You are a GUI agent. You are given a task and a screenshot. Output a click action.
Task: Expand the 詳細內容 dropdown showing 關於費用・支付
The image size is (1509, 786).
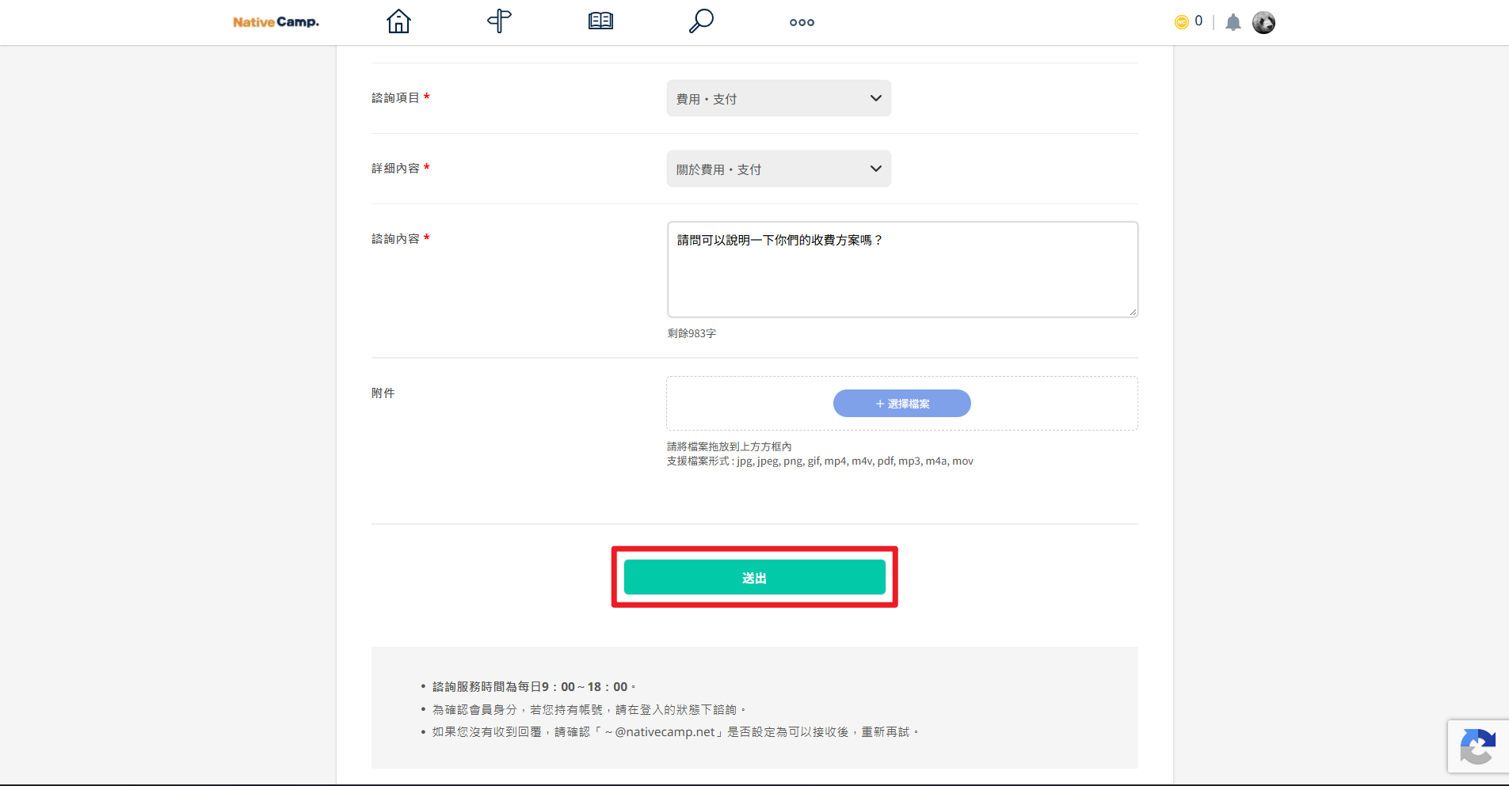779,169
